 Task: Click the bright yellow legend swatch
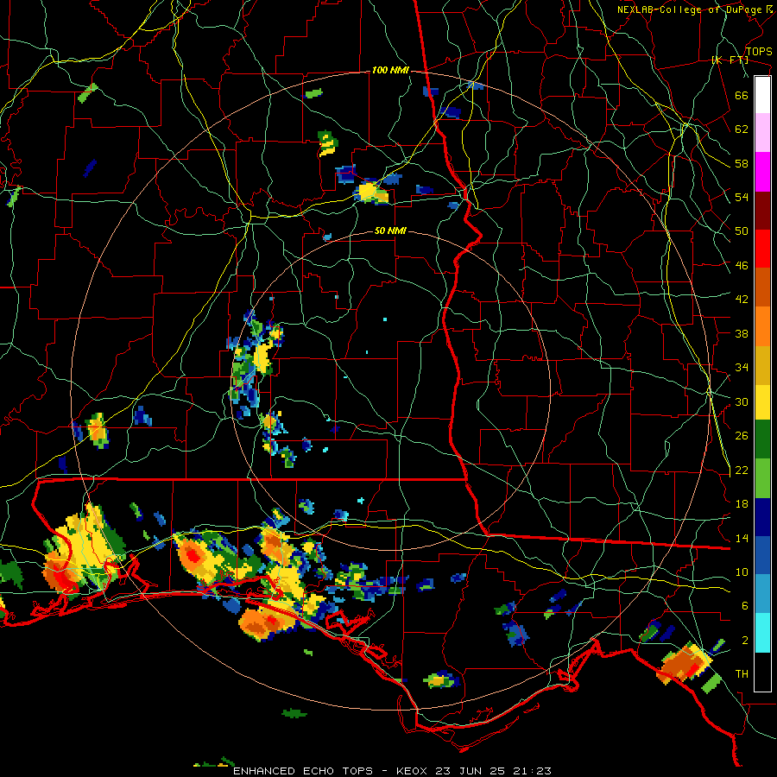tap(762, 401)
